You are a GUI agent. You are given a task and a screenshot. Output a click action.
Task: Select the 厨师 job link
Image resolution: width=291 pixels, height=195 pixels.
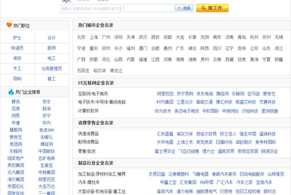pyautogui.click(x=52, y=48)
